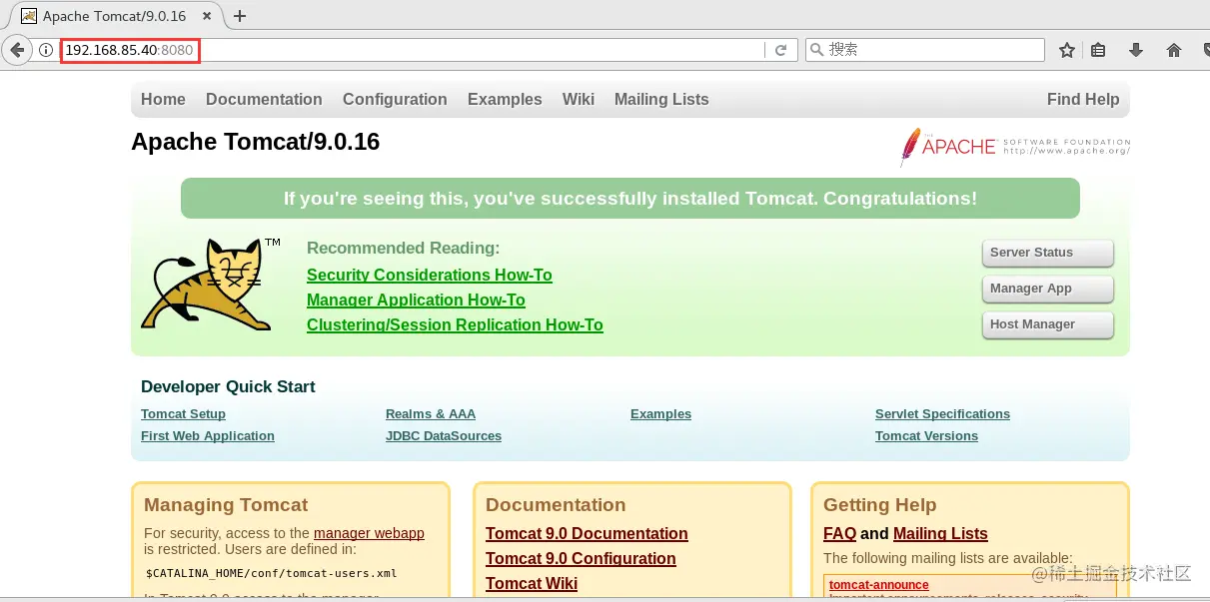Screen dimensions: 1210x602
Task: Open the First Web Application link
Action: pos(208,435)
